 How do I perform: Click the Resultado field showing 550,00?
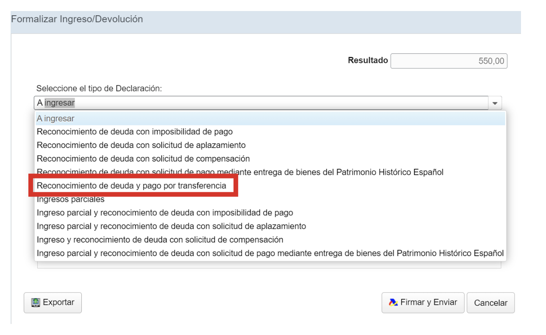tap(449, 61)
